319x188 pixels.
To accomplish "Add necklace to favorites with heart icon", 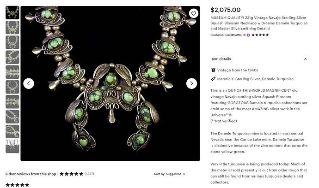I will point(193,13).
